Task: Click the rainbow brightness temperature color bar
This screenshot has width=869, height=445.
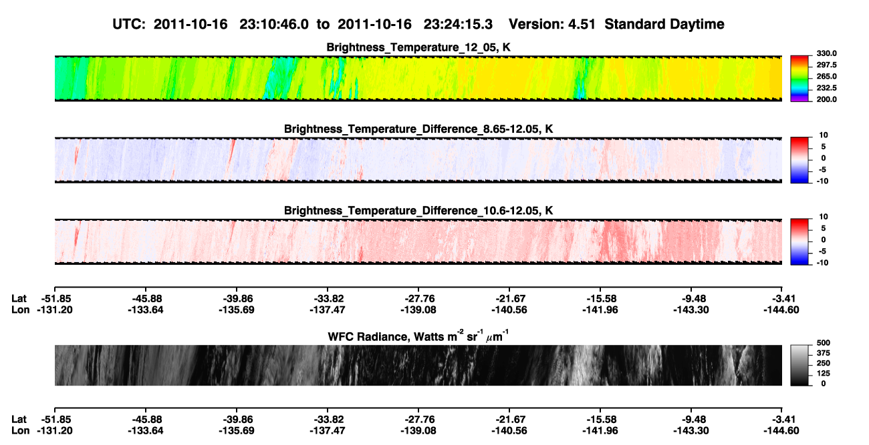Action: click(799, 77)
